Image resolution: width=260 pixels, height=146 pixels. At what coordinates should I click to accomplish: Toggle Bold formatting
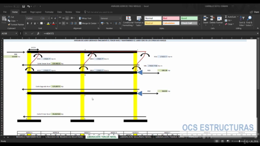tap(28, 24)
